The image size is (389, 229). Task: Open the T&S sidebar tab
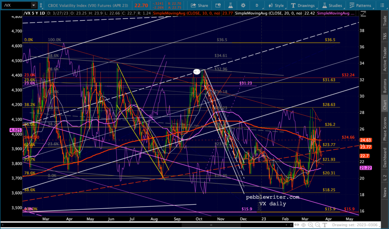coord(385,37)
